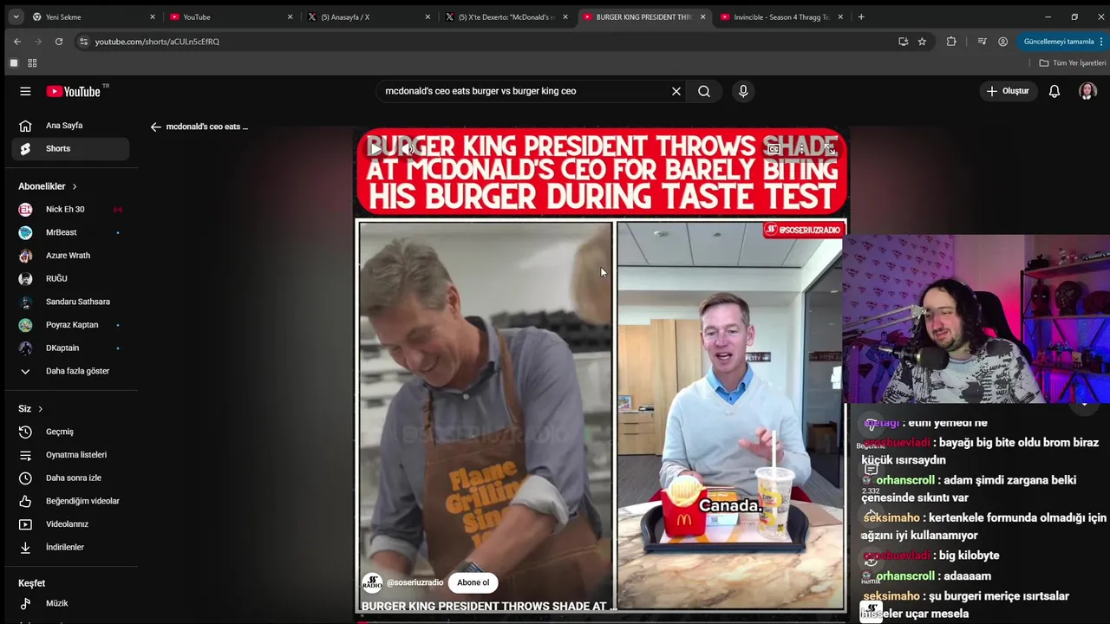This screenshot has width=1110, height=624.
Task: Toggle play/pause on the Short
Action: tap(375, 149)
